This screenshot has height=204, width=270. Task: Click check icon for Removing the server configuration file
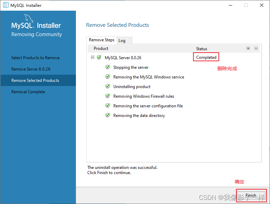tap(108, 106)
